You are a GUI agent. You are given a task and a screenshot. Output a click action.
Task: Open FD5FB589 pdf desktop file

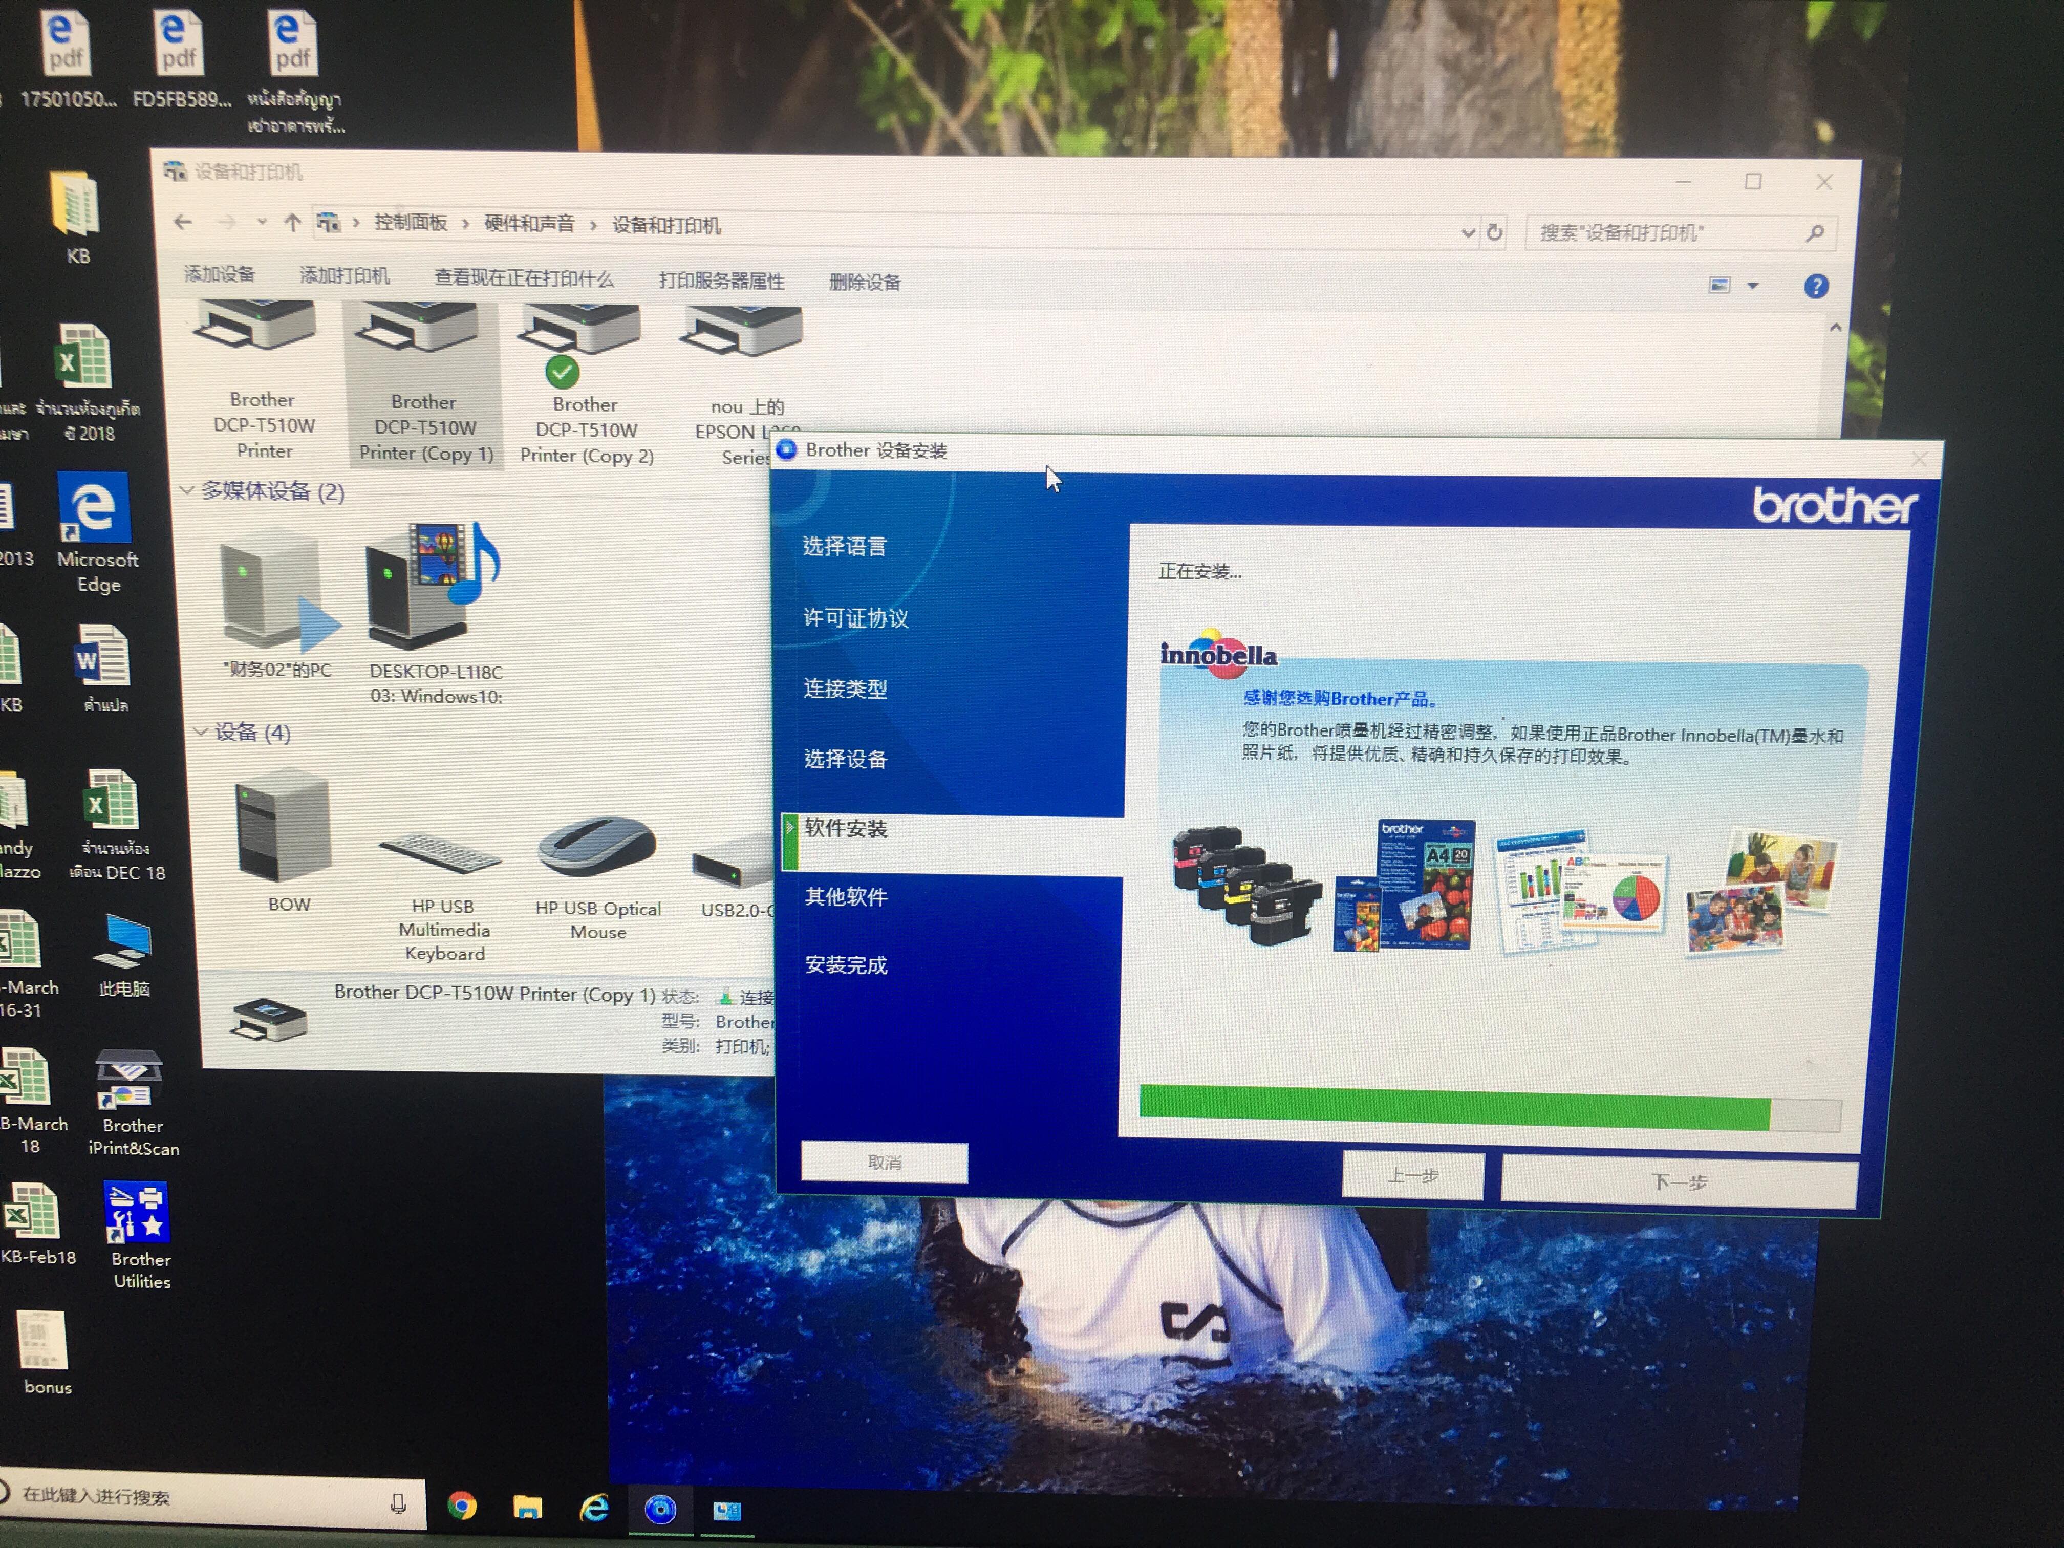[x=180, y=60]
